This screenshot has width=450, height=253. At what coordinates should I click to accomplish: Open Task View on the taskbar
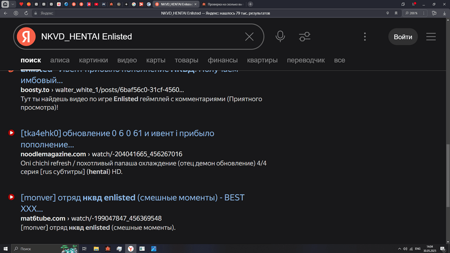tap(84, 248)
